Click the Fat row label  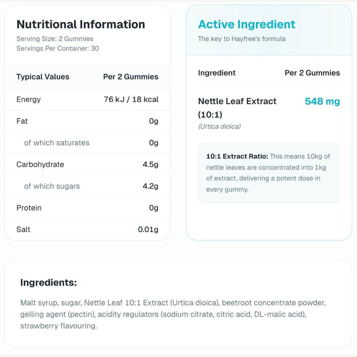[22, 121]
